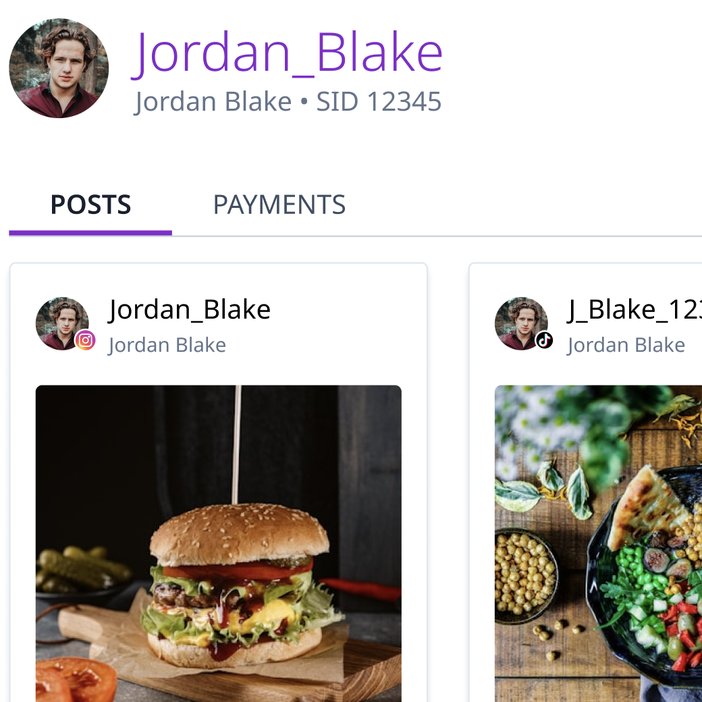This screenshot has height=702, width=702.
Task: Switch to the PAYMENTS tab
Action: pyautogui.click(x=279, y=205)
